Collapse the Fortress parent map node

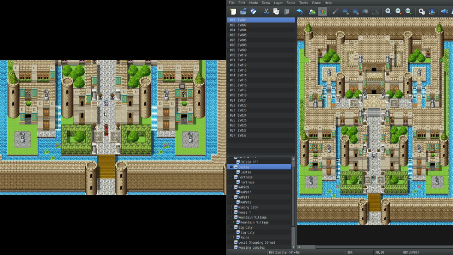231,177
